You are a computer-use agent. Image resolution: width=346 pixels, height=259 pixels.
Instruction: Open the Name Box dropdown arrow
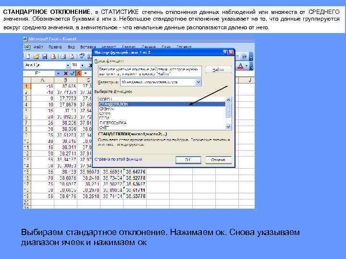58,73
